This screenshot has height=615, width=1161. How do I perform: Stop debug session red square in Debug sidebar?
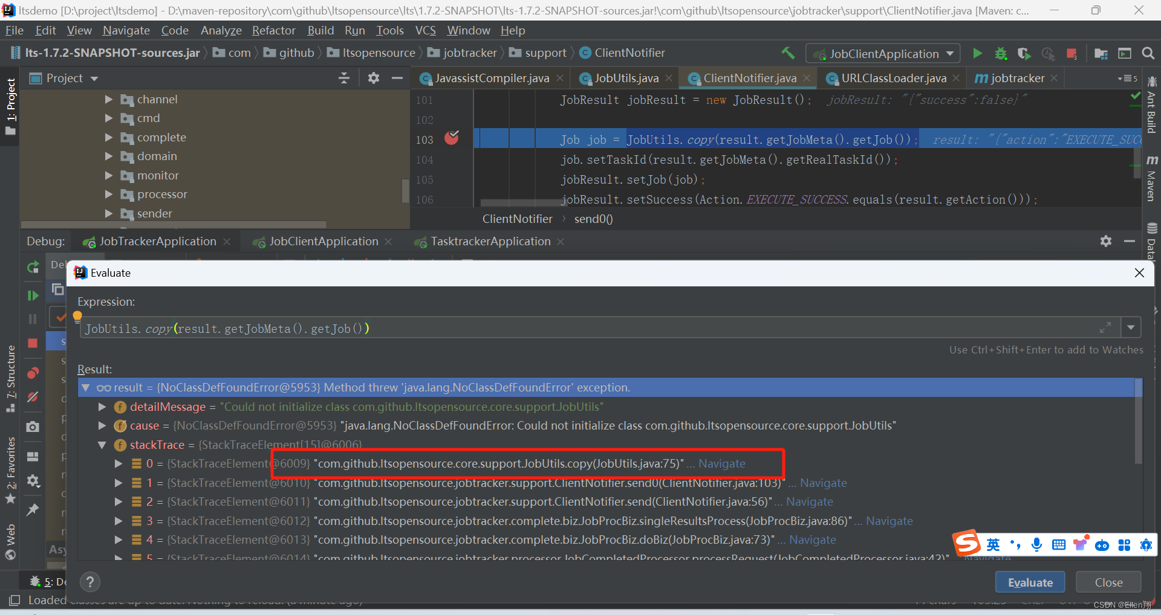[33, 343]
